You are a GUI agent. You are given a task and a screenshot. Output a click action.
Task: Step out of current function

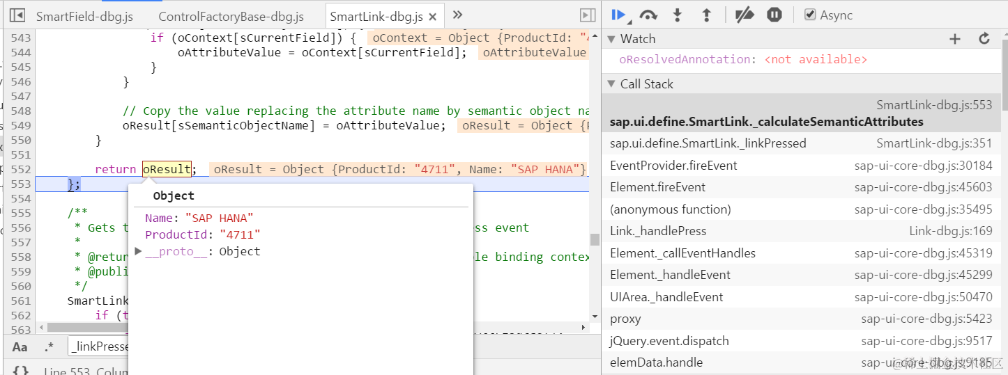tap(706, 15)
